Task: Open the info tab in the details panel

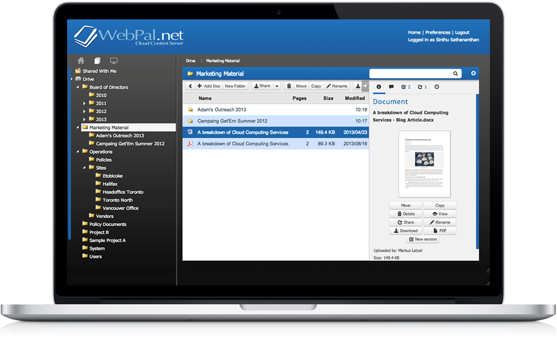Action: (378, 87)
